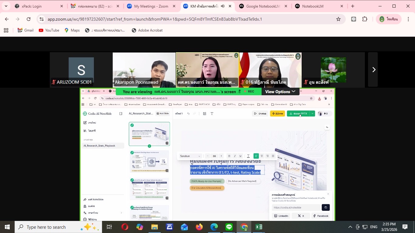Viewport: 415px width, 233px height.
Task: Select Akarapon Poonsawad's video tile
Action: 144,70
